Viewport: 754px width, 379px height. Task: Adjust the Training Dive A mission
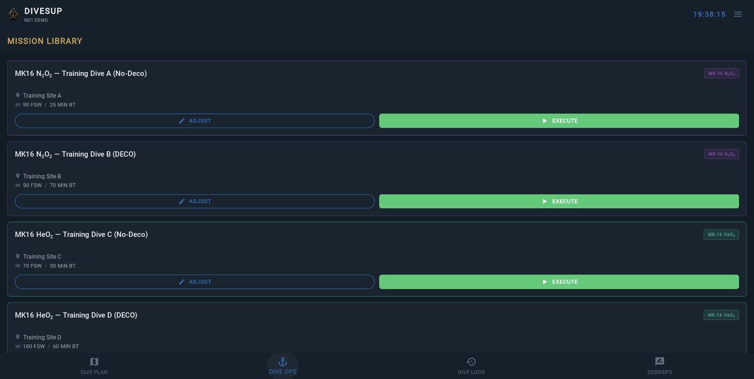(x=195, y=121)
